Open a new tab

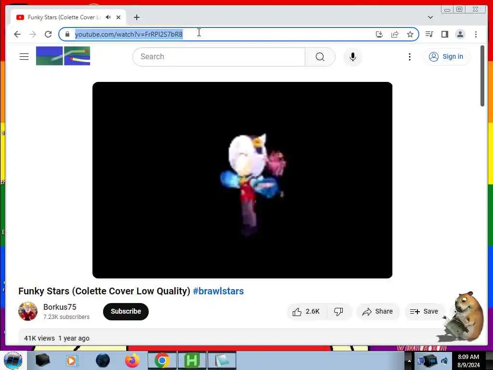tap(136, 17)
